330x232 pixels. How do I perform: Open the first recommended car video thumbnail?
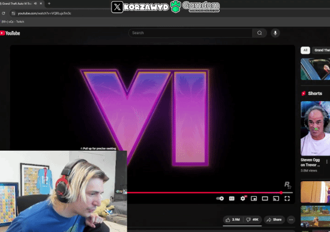[x=315, y=69]
